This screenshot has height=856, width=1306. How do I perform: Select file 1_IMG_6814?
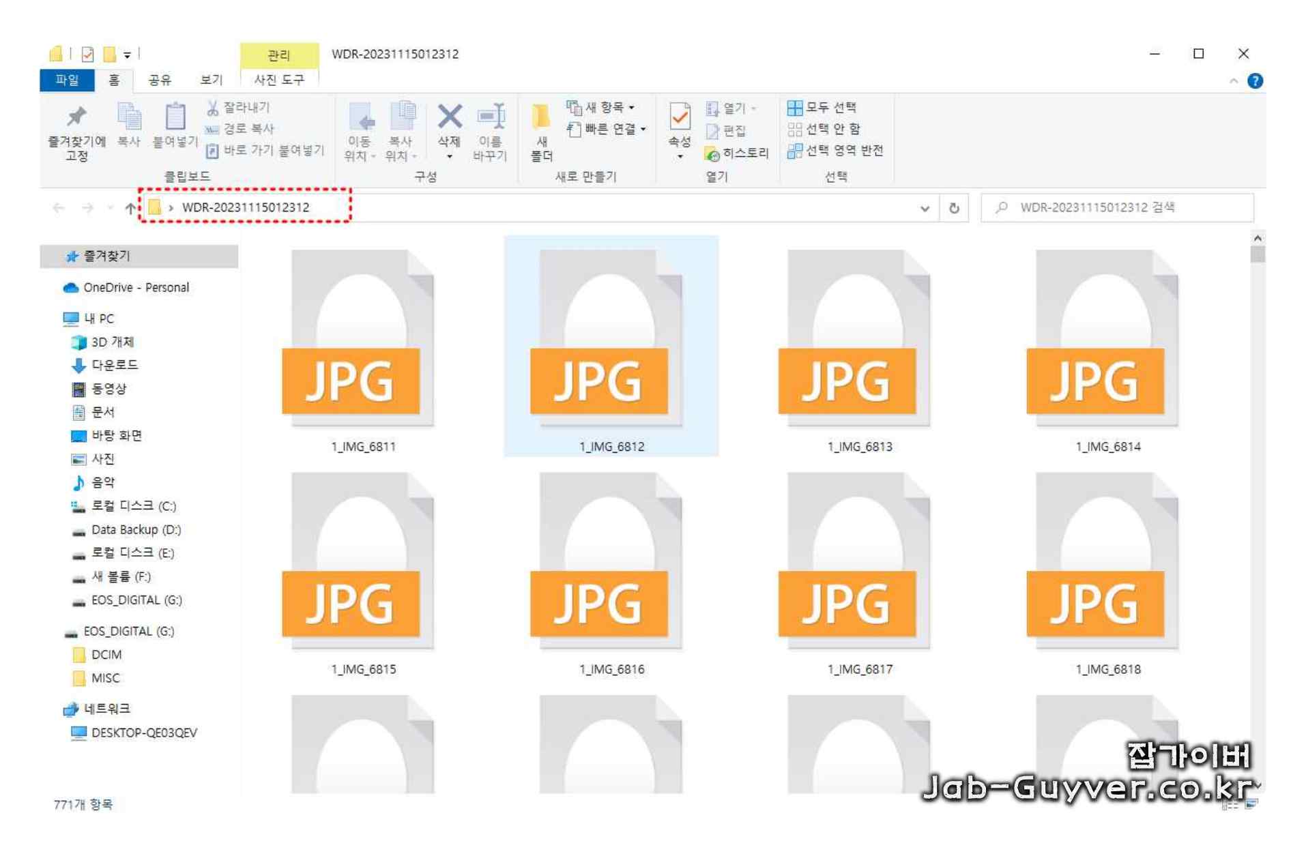pyautogui.click(x=1107, y=348)
